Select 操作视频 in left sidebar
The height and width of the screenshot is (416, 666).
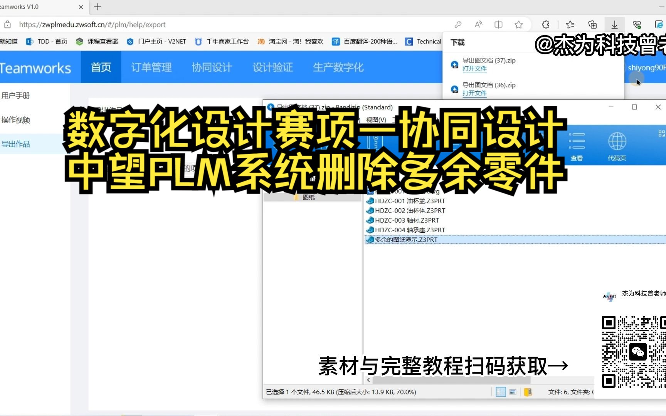click(x=15, y=120)
